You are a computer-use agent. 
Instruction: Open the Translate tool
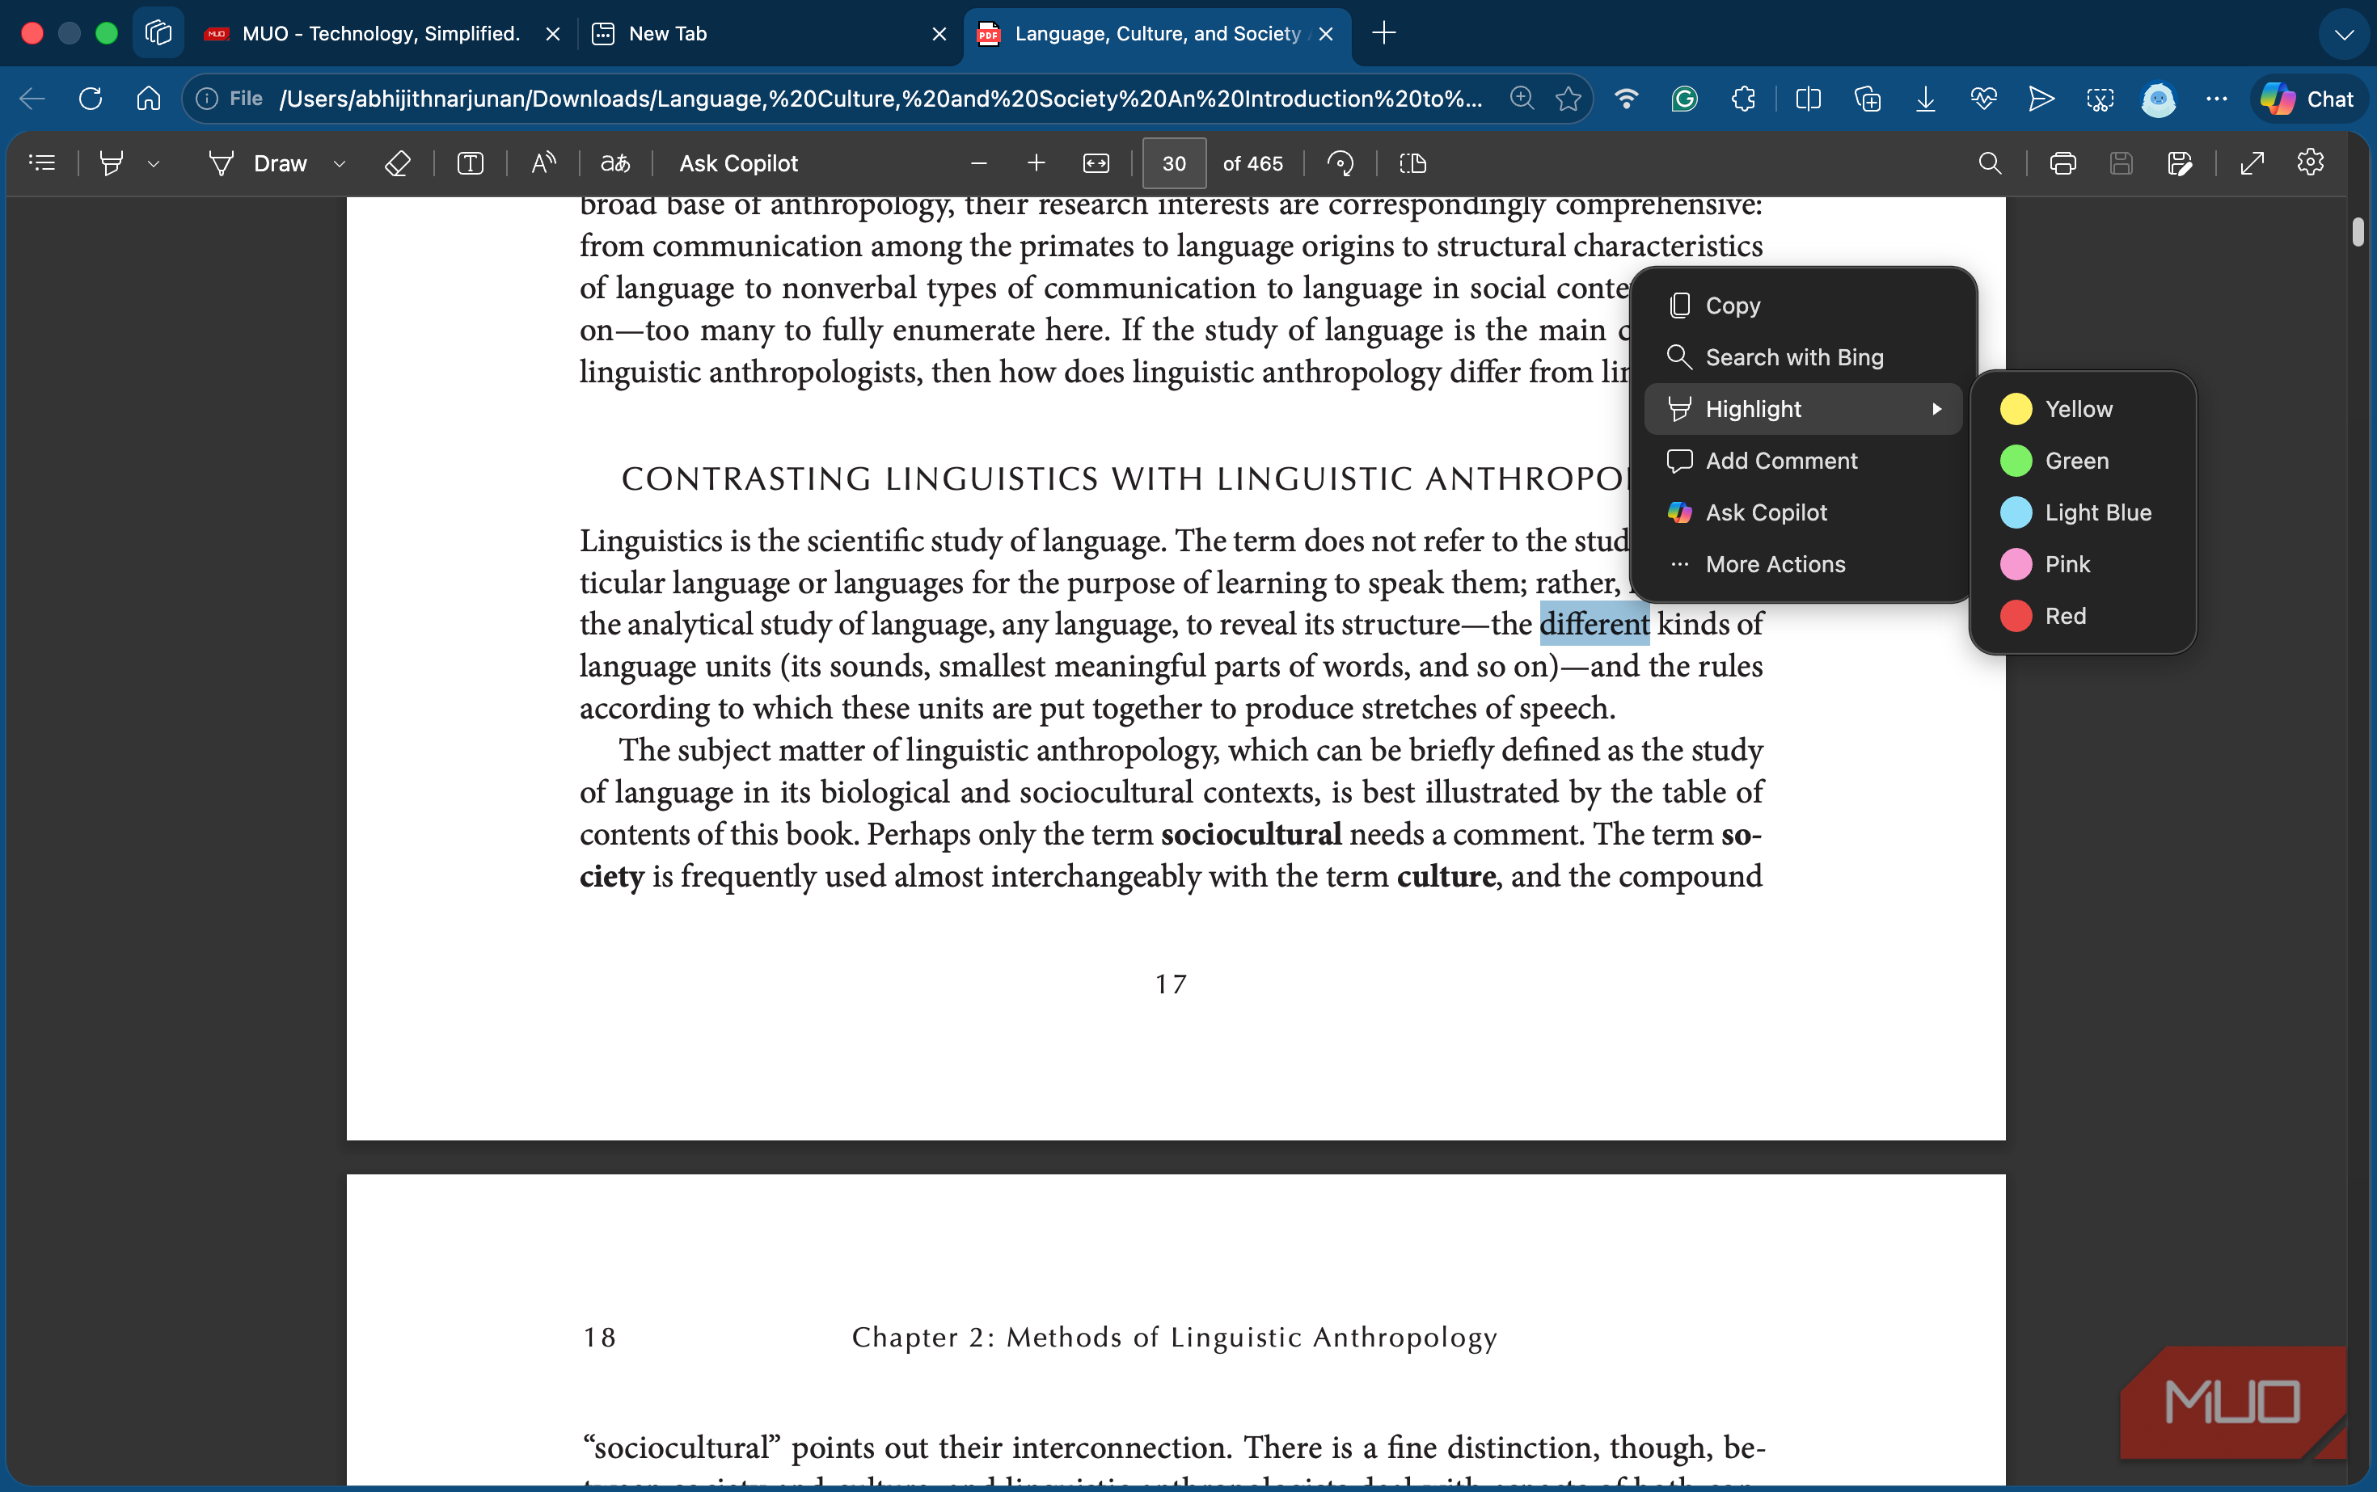615,162
